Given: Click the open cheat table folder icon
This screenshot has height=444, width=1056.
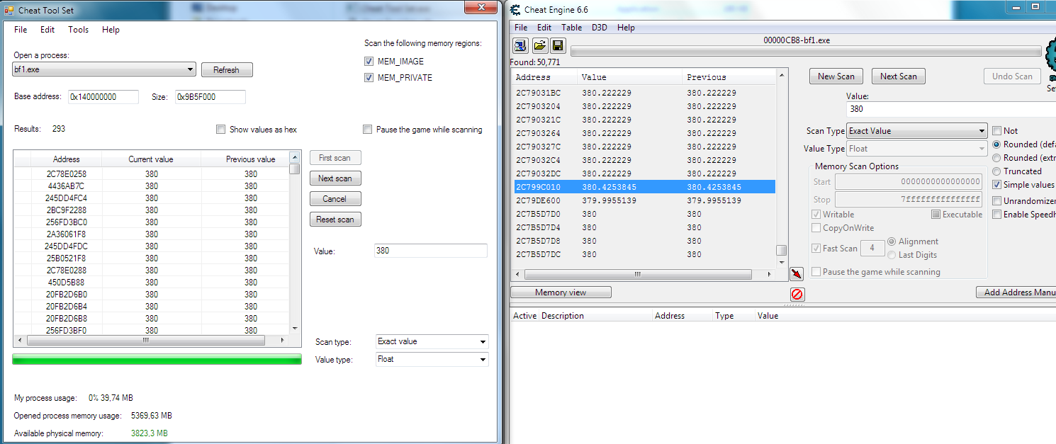Looking at the screenshot, I should pos(539,46).
